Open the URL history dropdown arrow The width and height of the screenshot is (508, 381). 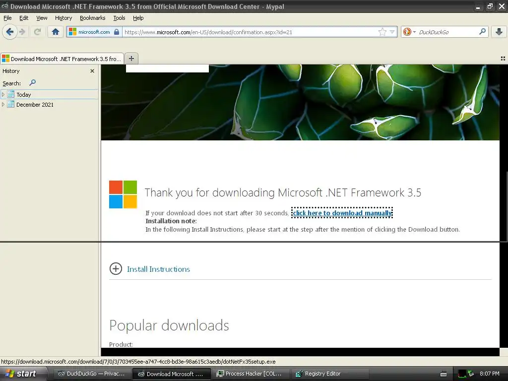point(392,32)
